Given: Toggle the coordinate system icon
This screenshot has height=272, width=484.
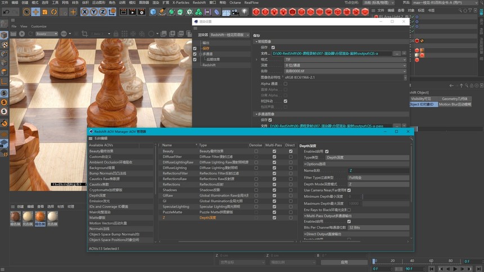Looking at the screenshot, I should point(112,12).
